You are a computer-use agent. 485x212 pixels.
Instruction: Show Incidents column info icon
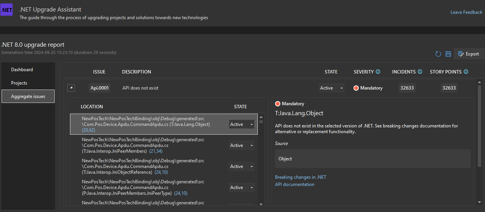(420, 72)
